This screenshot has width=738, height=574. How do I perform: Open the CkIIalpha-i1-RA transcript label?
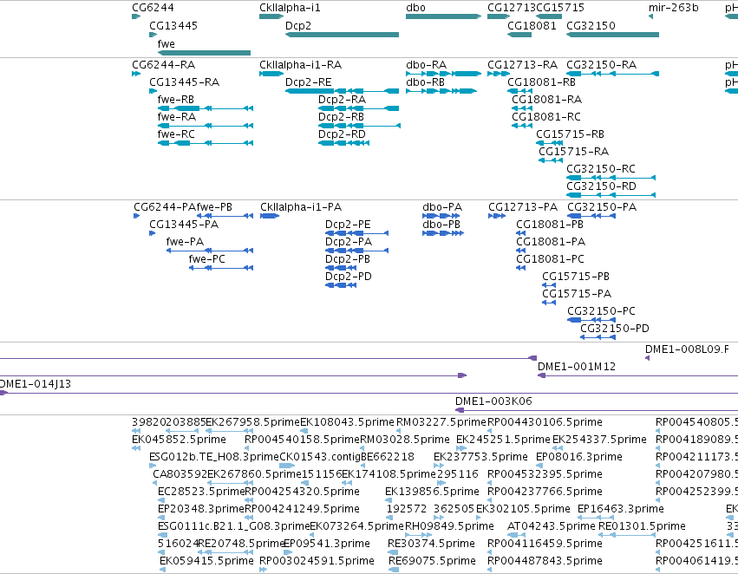[x=300, y=64]
